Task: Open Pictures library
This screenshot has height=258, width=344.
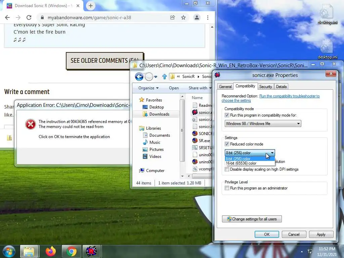Action: click(x=156, y=149)
